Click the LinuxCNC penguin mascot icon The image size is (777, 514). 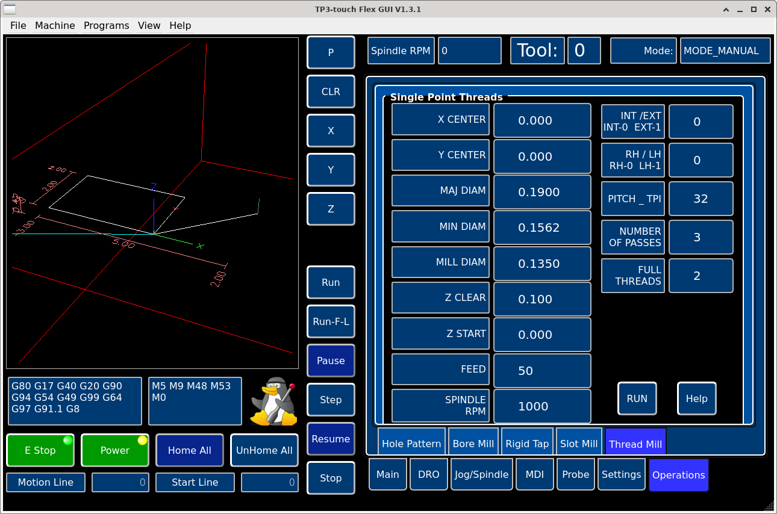click(274, 401)
